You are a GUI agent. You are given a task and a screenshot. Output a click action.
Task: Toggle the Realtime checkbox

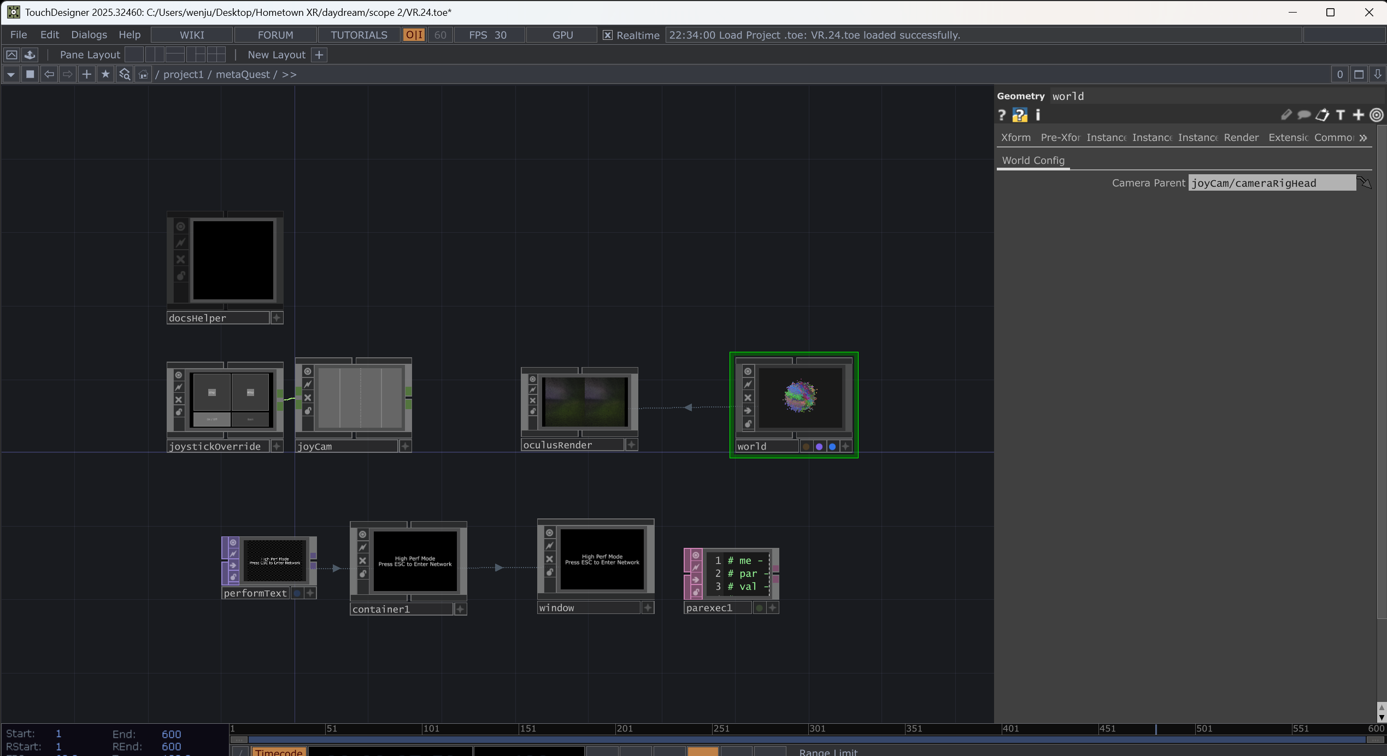607,35
